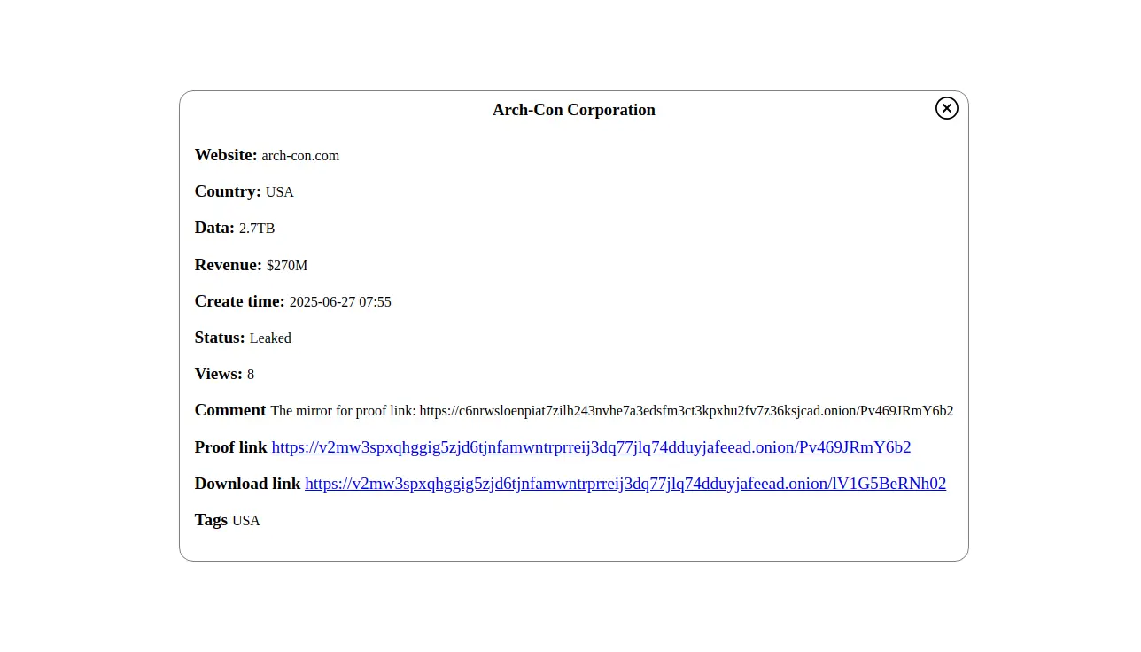Viewport: 1141px width, 652px height.
Task: Close the Arch-Con Corporation dialog
Action: point(946,108)
